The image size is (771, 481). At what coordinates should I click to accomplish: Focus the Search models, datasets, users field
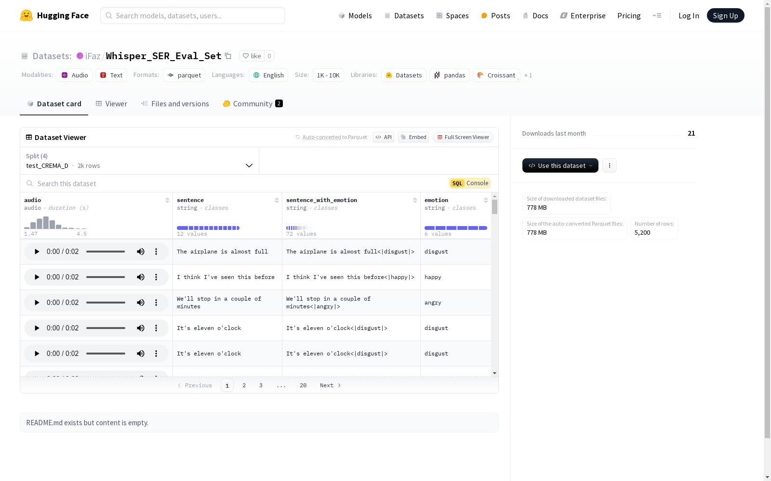[193, 15]
